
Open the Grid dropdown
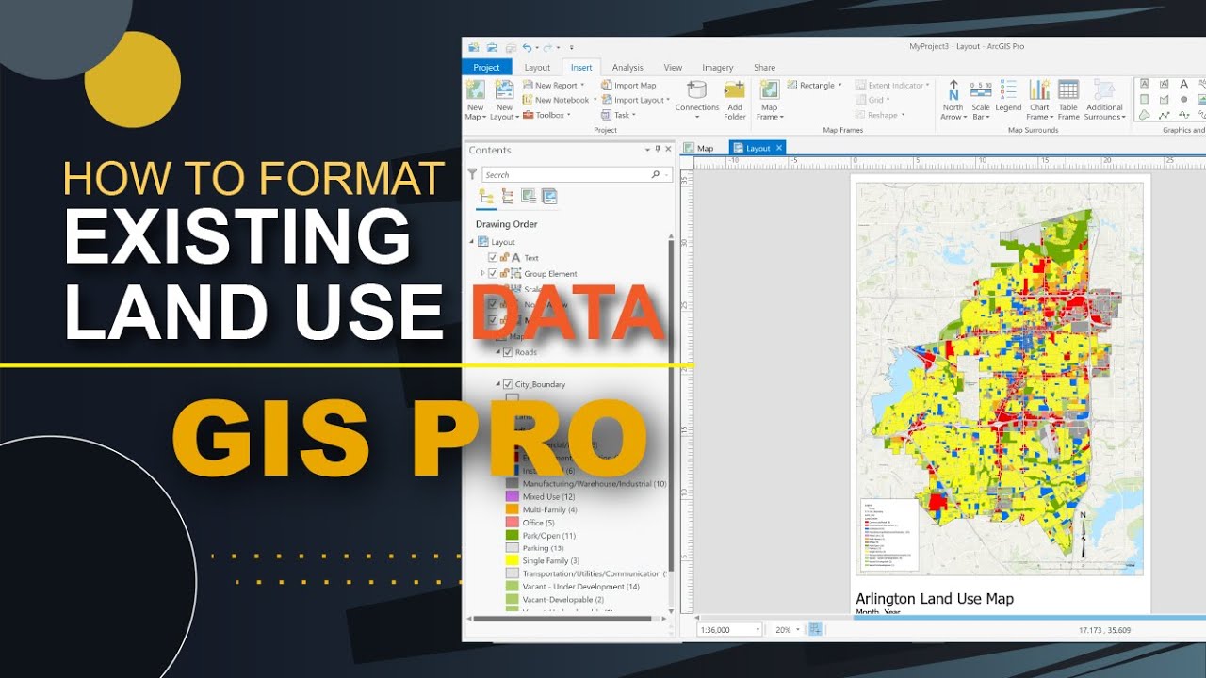(874, 100)
